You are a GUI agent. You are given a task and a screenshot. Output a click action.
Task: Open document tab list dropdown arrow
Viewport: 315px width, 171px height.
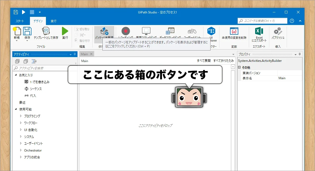[x=233, y=55]
